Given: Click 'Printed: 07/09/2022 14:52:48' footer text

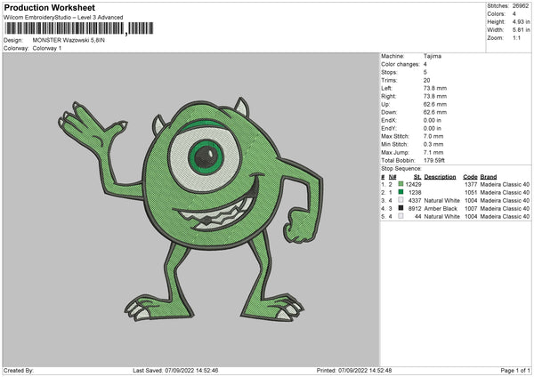Looking at the screenshot, I should [354, 370].
